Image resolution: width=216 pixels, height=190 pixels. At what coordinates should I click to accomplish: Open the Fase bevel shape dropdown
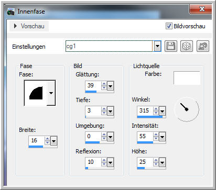tap(51, 93)
